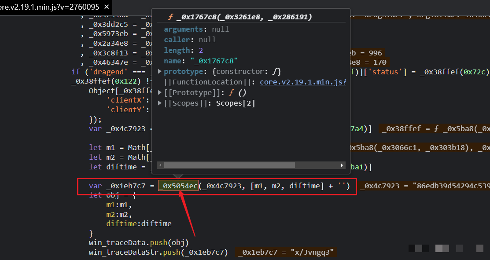Expand the prototype property triangle

click(160, 71)
